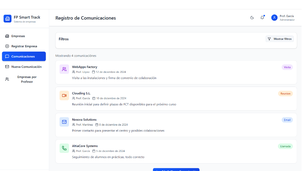The width and height of the screenshot is (305, 171).
Task: Open notifications via the bell icon
Action: pyautogui.click(x=262, y=18)
